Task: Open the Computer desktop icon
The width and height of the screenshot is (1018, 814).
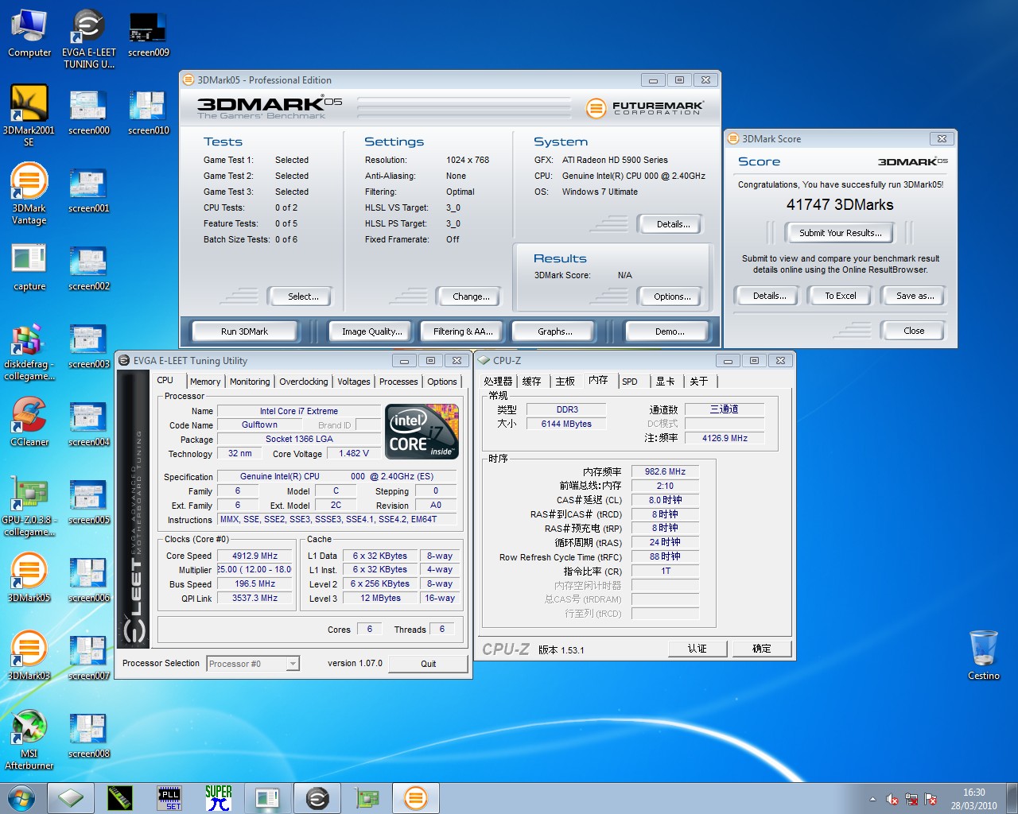Action: [x=29, y=33]
